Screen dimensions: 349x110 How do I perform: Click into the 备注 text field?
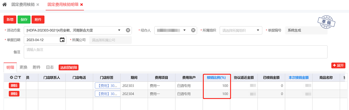pyautogui.click(x=175, y=52)
